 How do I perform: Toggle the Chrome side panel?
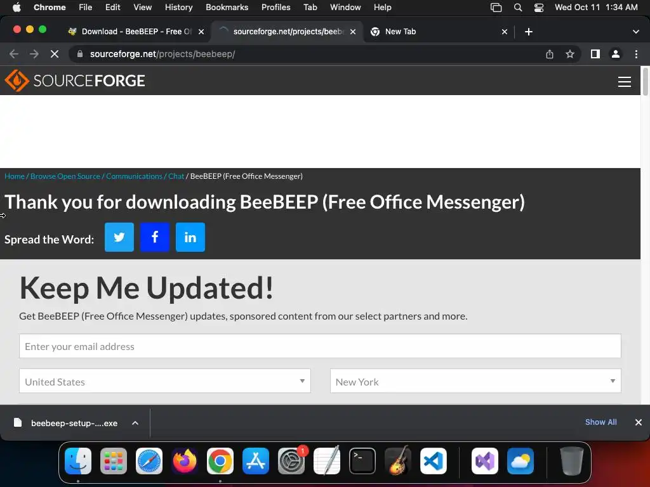coord(595,54)
